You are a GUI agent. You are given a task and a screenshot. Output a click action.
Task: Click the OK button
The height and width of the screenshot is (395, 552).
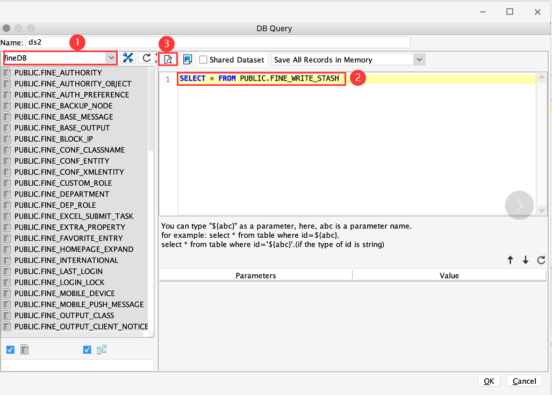click(x=489, y=381)
